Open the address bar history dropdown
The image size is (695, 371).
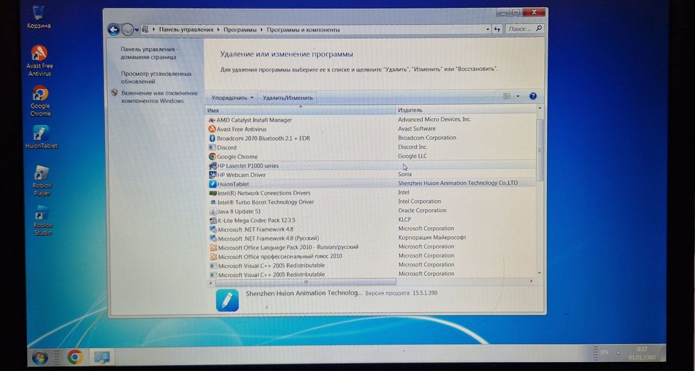tap(488, 29)
